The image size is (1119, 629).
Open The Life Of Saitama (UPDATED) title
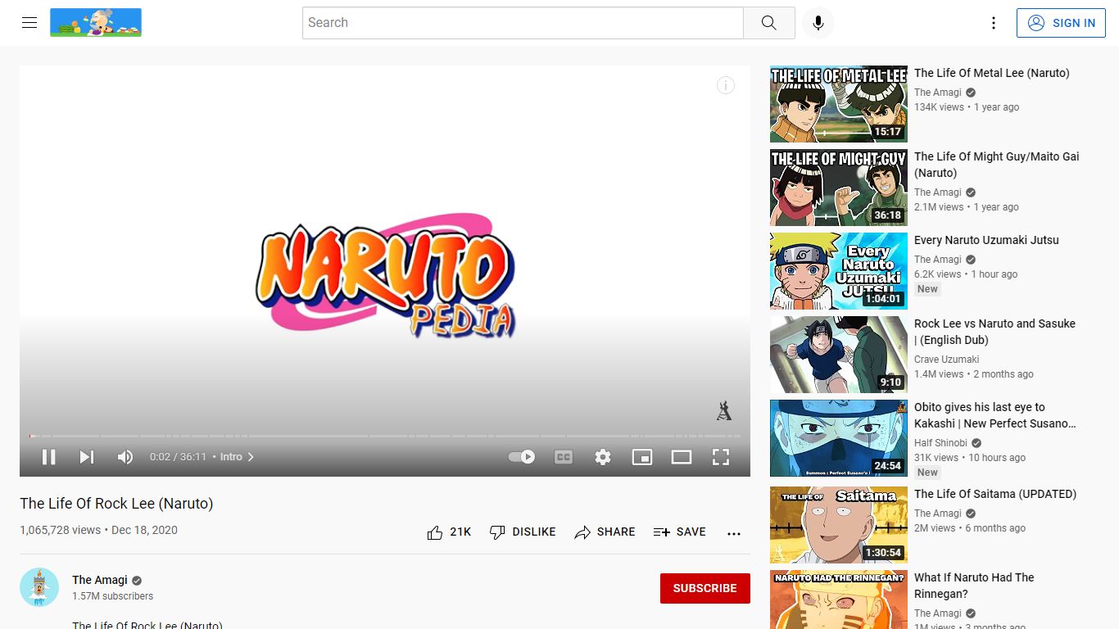tap(995, 494)
